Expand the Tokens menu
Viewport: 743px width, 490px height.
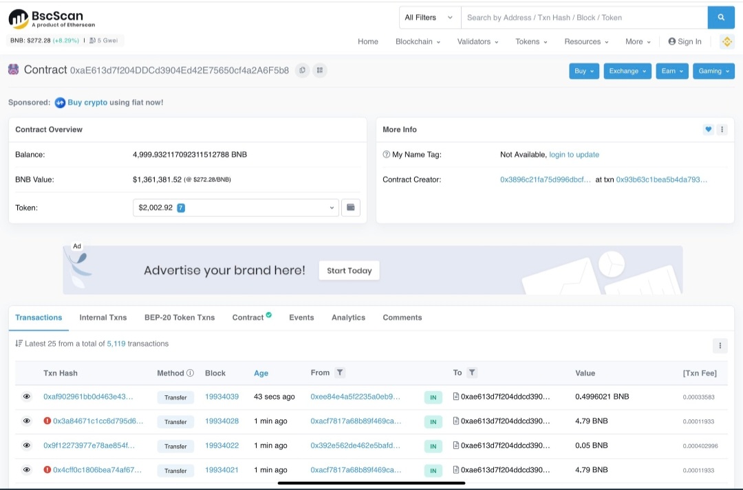click(x=531, y=42)
